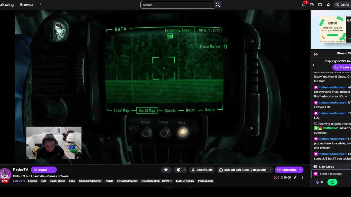Collapse the stream chat panel
This screenshot has width=351, height=197.
tap(316, 54)
